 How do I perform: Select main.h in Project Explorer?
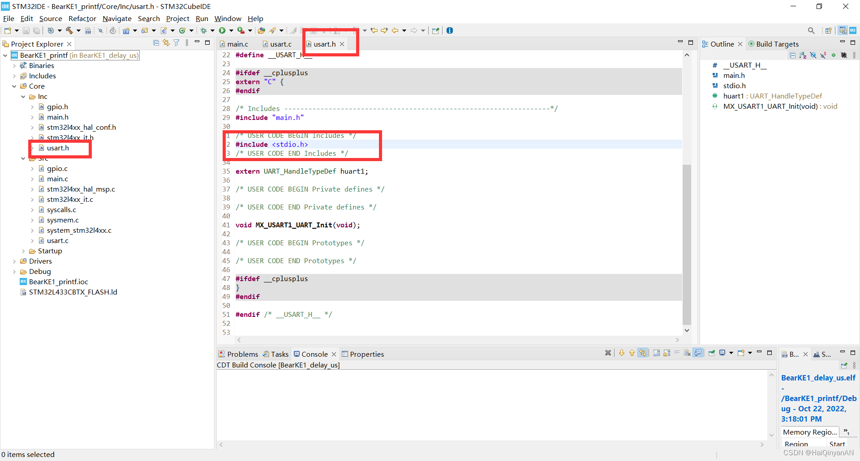[x=58, y=117]
